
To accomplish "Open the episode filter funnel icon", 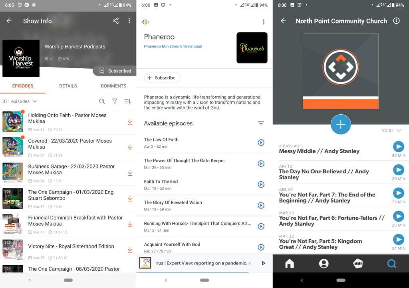I will point(115,101).
